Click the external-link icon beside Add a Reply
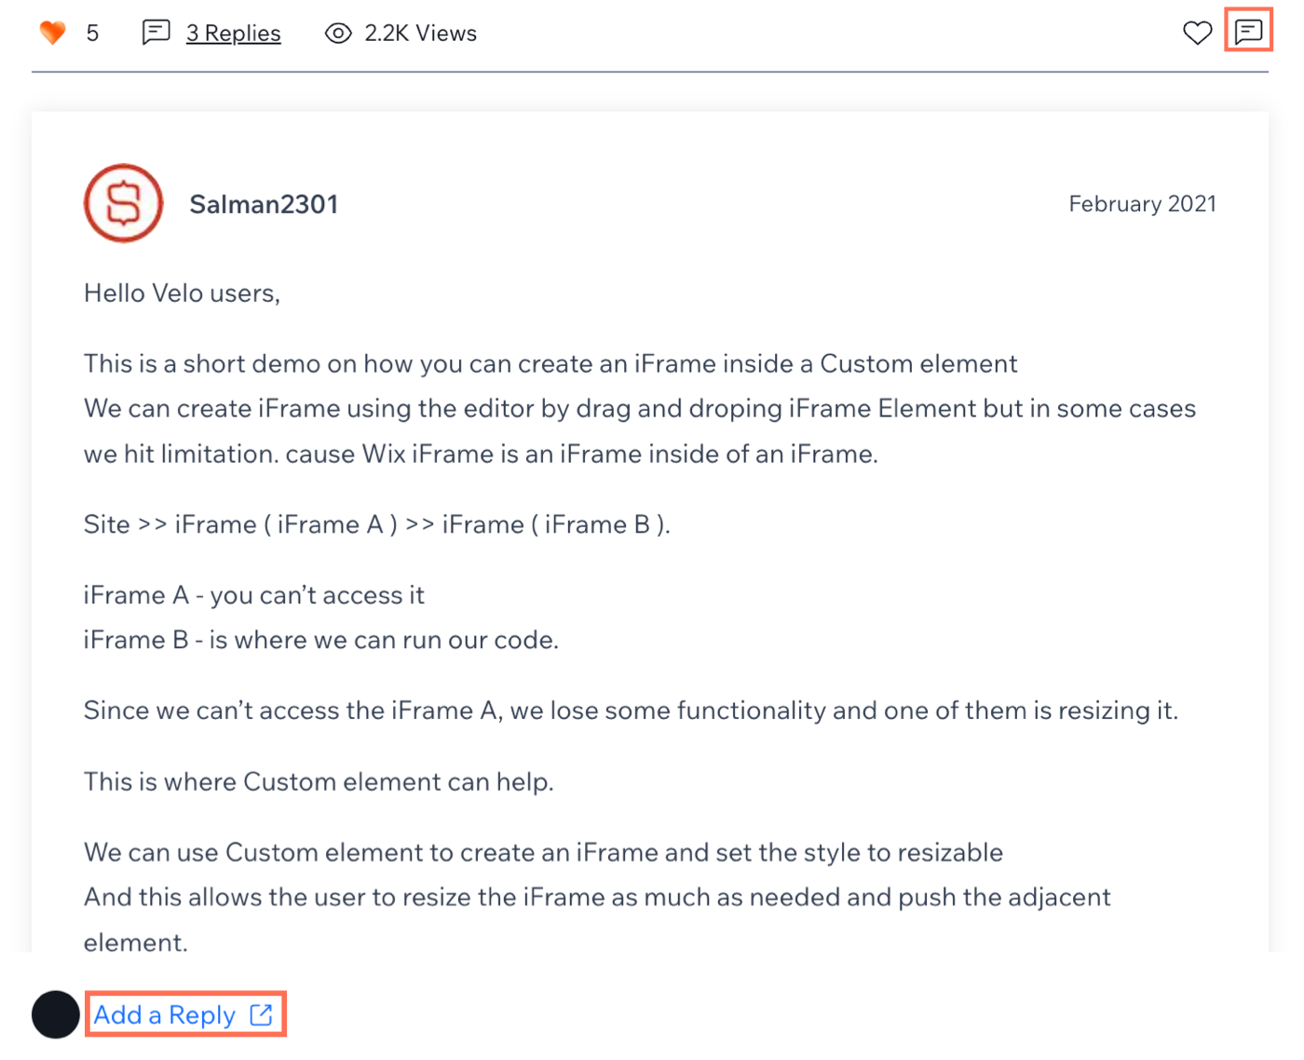1304x1060 pixels. point(261,1014)
